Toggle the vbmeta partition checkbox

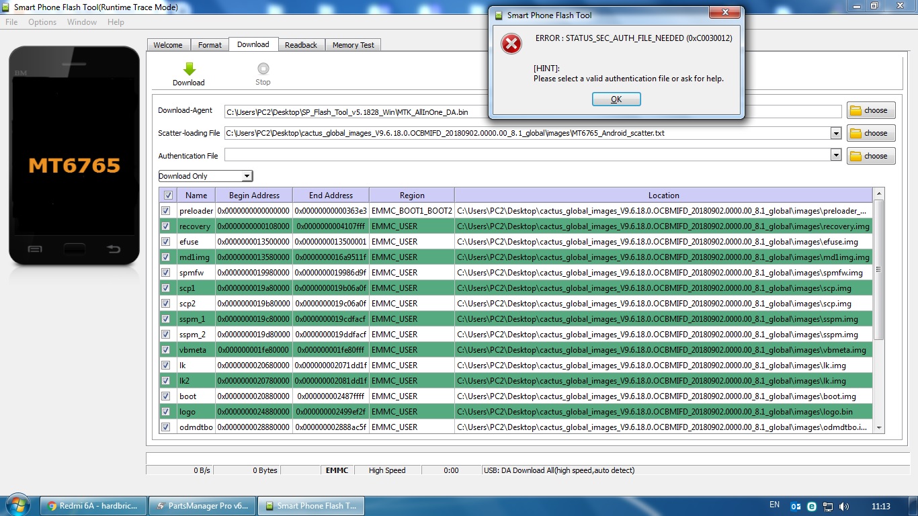pos(165,350)
